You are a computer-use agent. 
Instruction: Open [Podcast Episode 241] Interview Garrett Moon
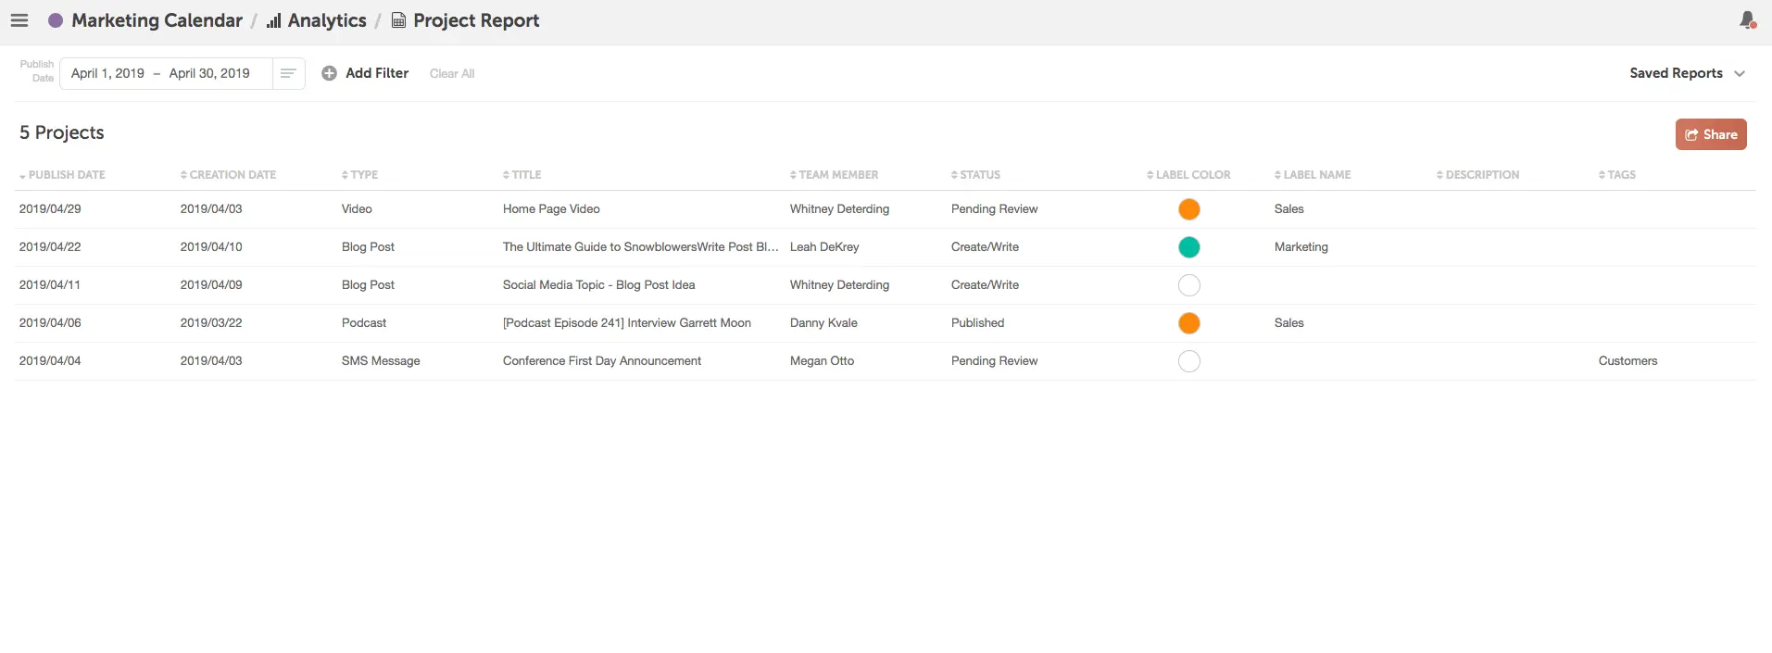[627, 323]
